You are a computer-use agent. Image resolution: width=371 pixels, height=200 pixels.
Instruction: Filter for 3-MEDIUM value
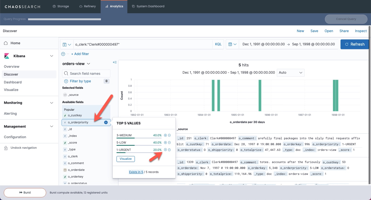165,135
